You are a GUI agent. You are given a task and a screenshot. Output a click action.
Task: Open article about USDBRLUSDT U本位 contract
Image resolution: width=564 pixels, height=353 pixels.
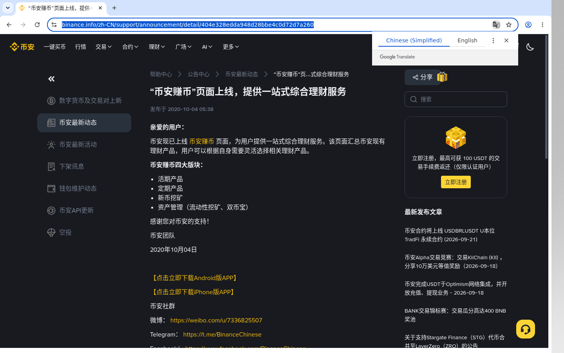coord(450,235)
